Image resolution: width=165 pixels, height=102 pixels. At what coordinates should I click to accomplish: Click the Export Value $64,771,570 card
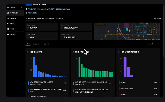[x=76, y=36]
